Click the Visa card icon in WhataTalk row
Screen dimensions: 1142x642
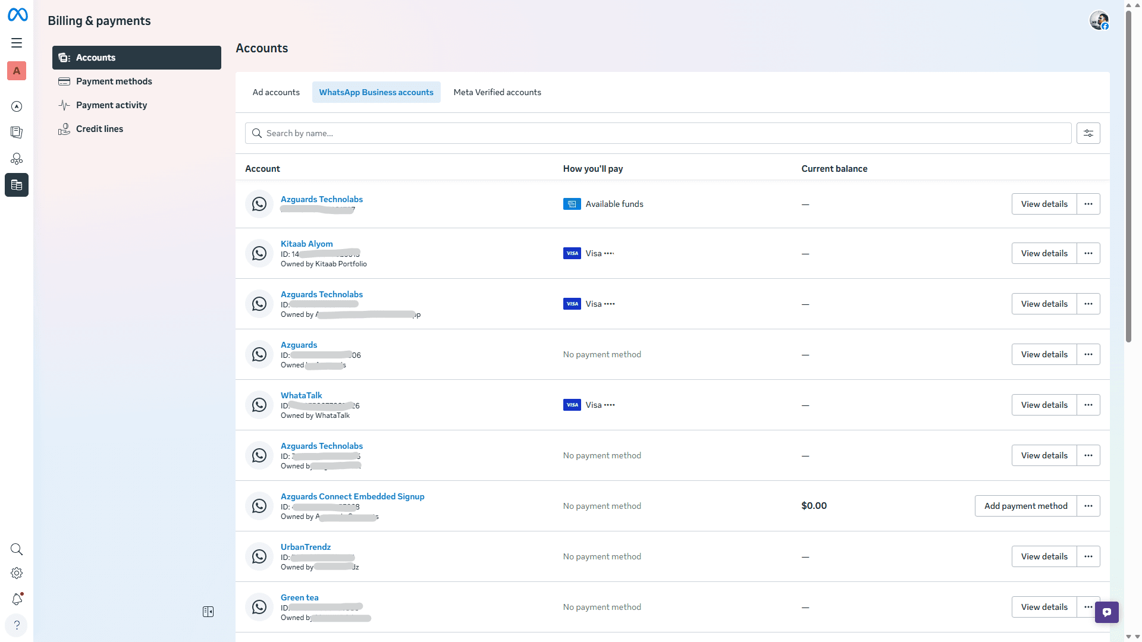pos(572,405)
